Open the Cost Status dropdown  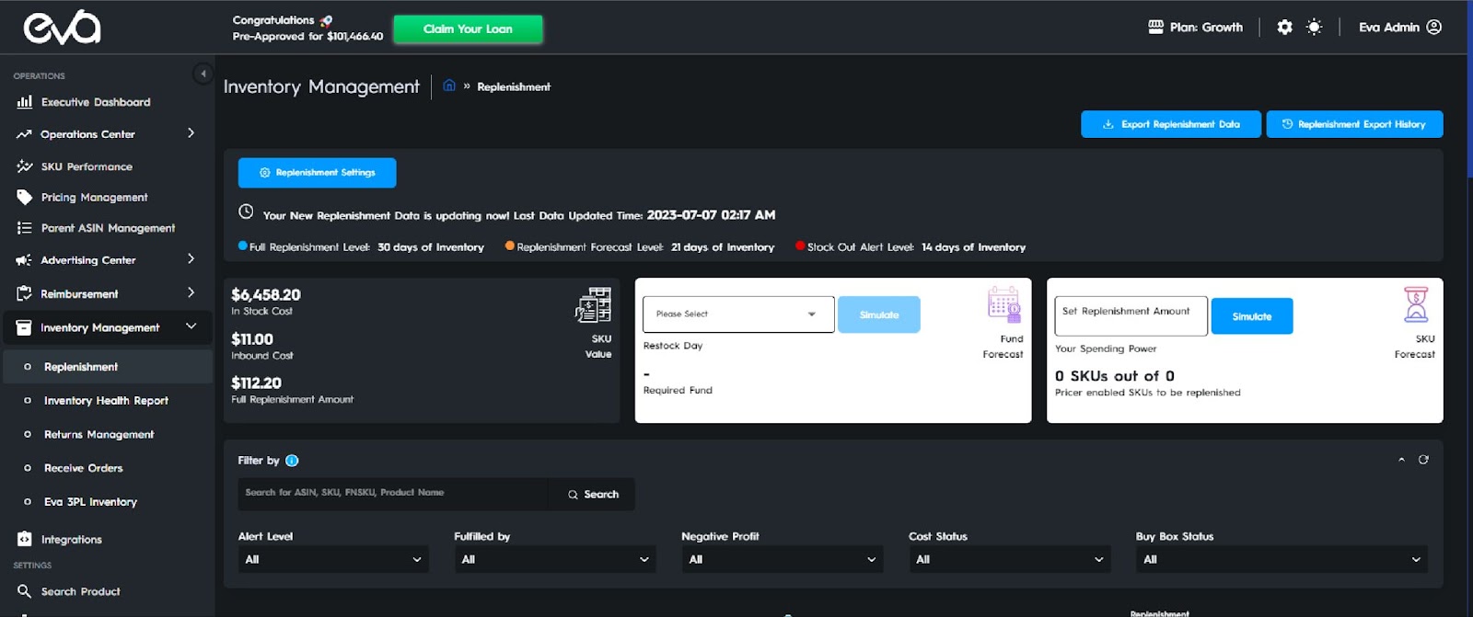tap(1010, 559)
